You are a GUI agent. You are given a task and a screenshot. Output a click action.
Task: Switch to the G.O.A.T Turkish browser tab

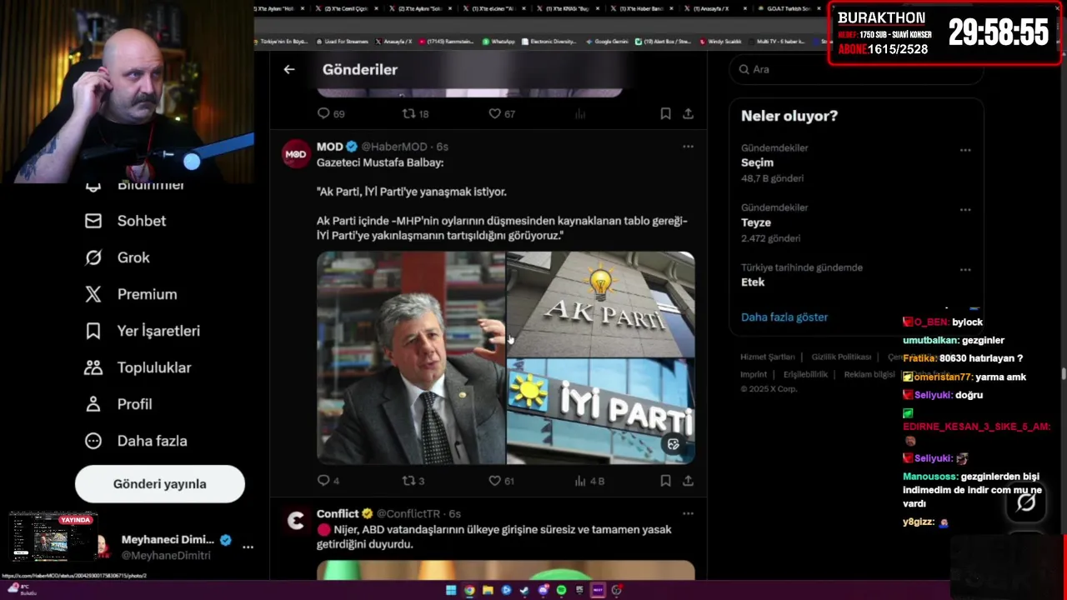tap(788, 8)
